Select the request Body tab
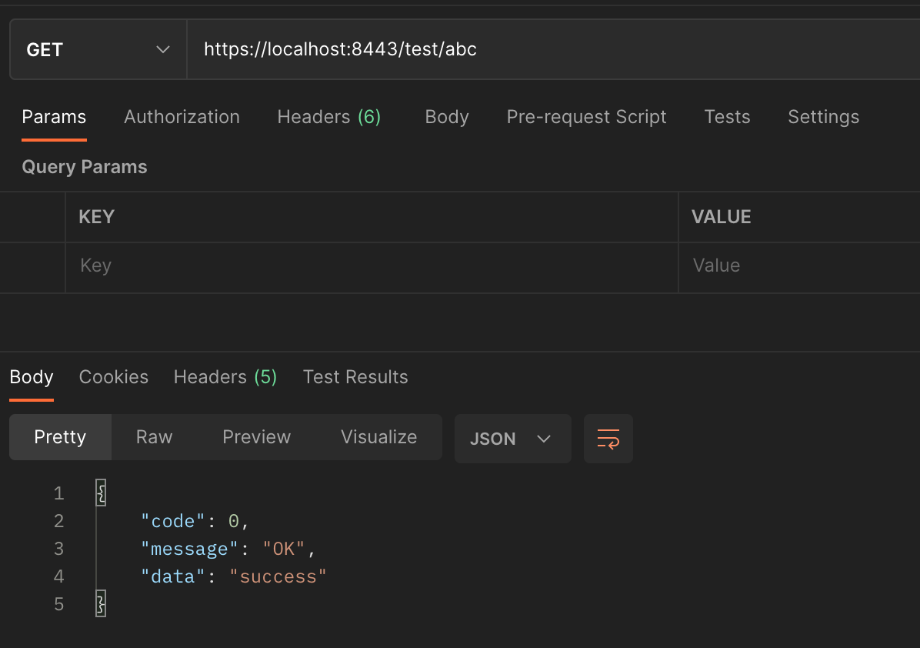Image resolution: width=920 pixels, height=648 pixels. click(x=446, y=117)
